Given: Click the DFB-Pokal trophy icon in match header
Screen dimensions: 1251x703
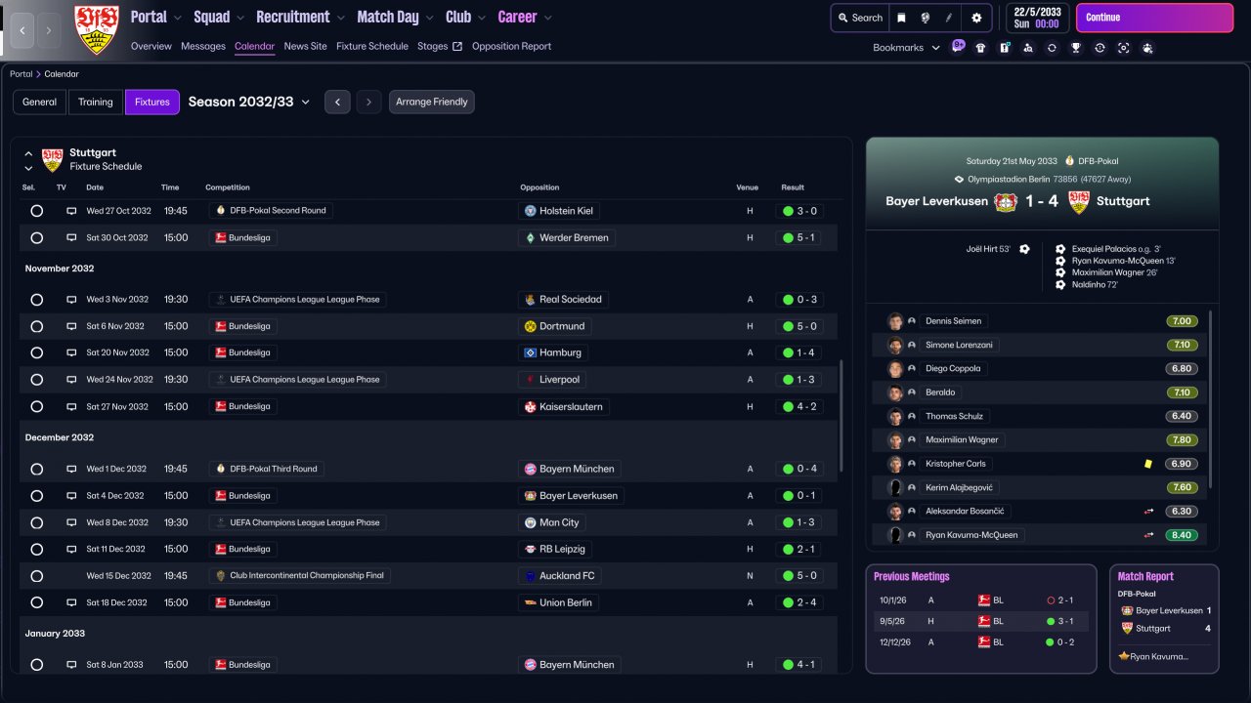Looking at the screenshot, I should 1069,161.
